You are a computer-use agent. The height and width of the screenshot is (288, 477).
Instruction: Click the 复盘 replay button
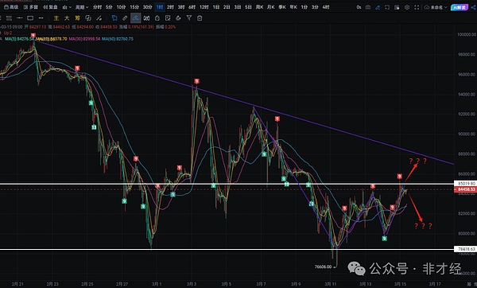point(51,7)
